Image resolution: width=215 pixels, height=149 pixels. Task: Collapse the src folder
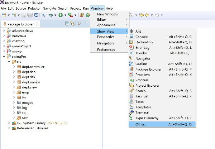[9, 61]
